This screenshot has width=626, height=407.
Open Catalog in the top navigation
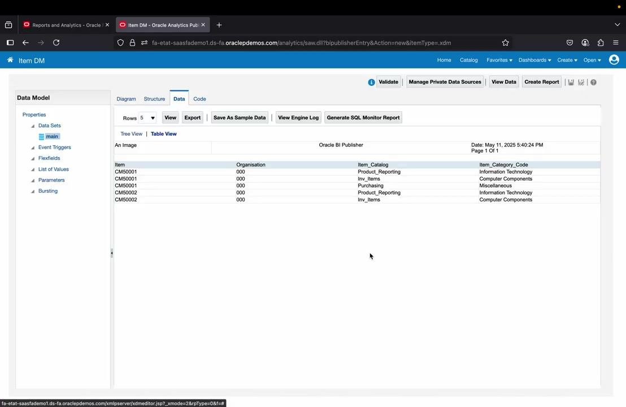pos(469,60)
